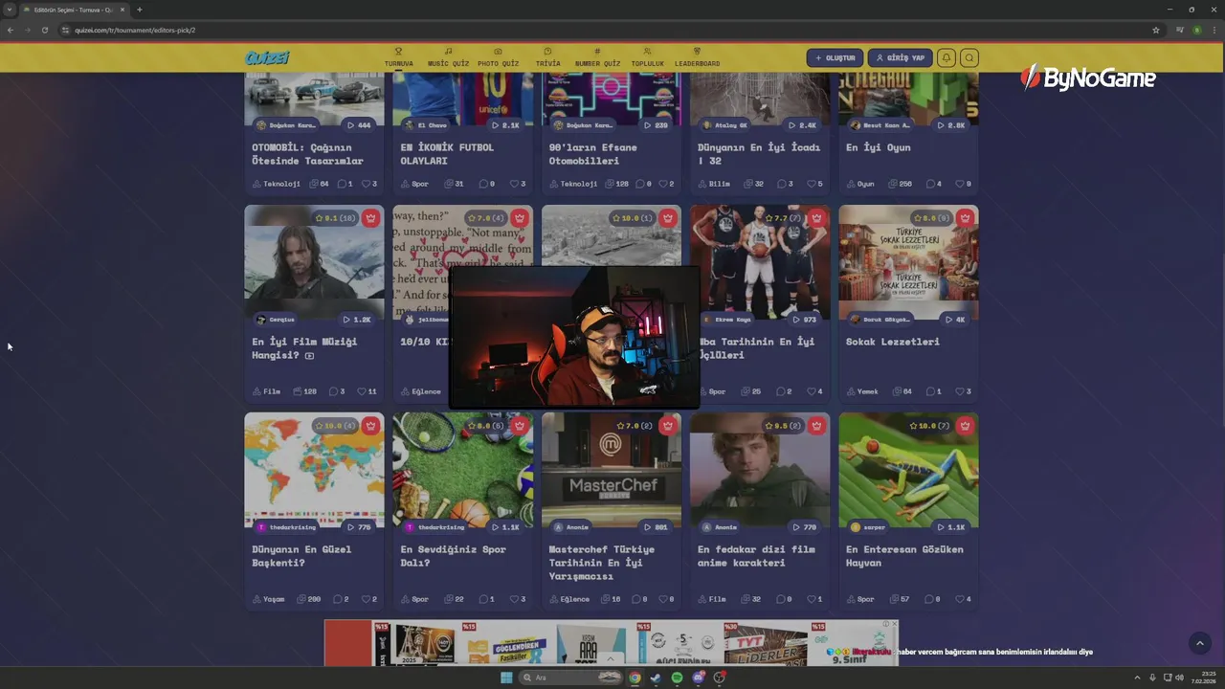Click author Ekrem Kaya on Nba card
Viewport: 1225px width, 689px height.
click(x=727, y=320)
